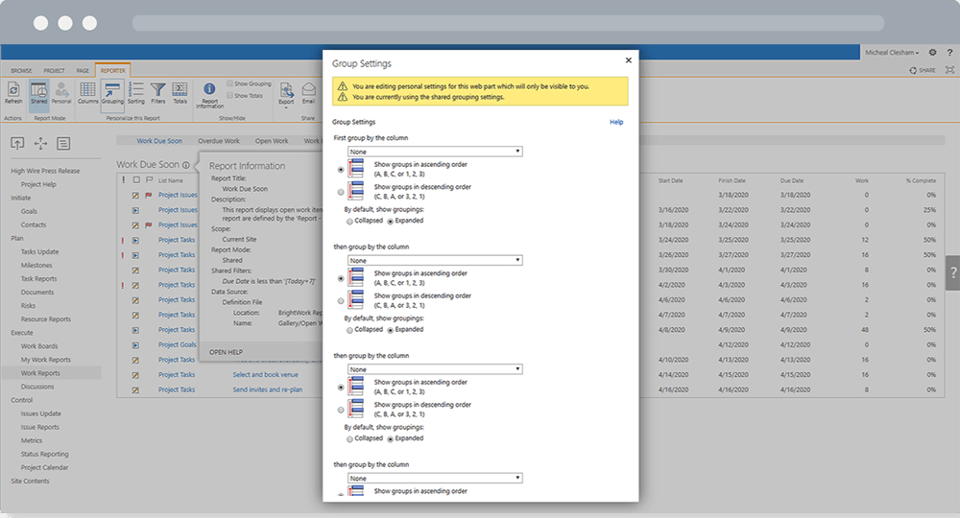Viewport: 960px width, 518px height.
Task: Click the Filters funnel icon
Action: pos(158,90)
